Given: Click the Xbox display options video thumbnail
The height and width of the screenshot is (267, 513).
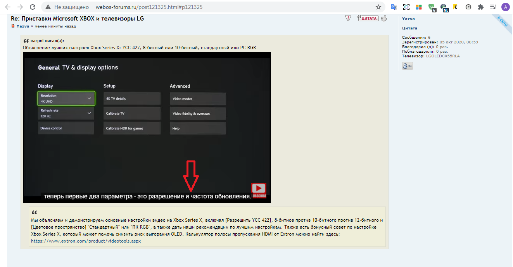Looking at the screenshot, I should [147, 127].
